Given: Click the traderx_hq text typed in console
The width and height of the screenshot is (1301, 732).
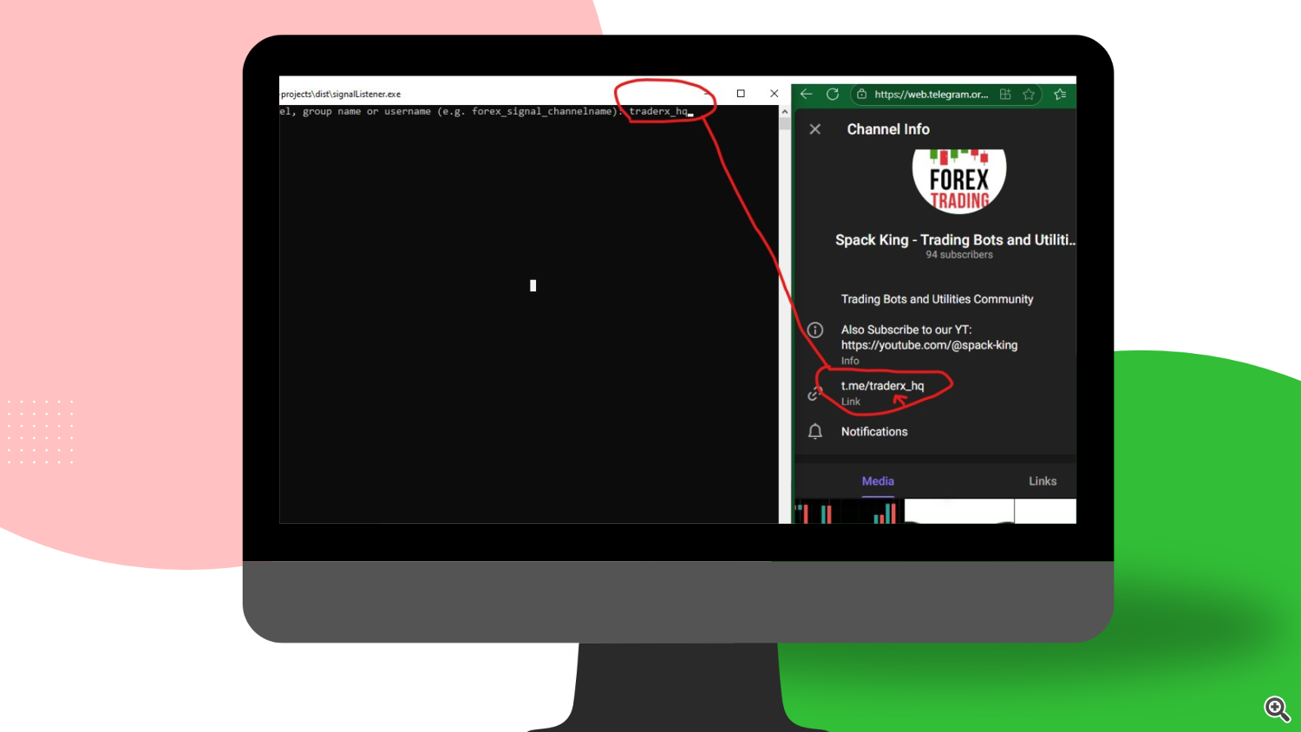Looking at the screenshot, I should pyautogui.click(x=658, y=111).
